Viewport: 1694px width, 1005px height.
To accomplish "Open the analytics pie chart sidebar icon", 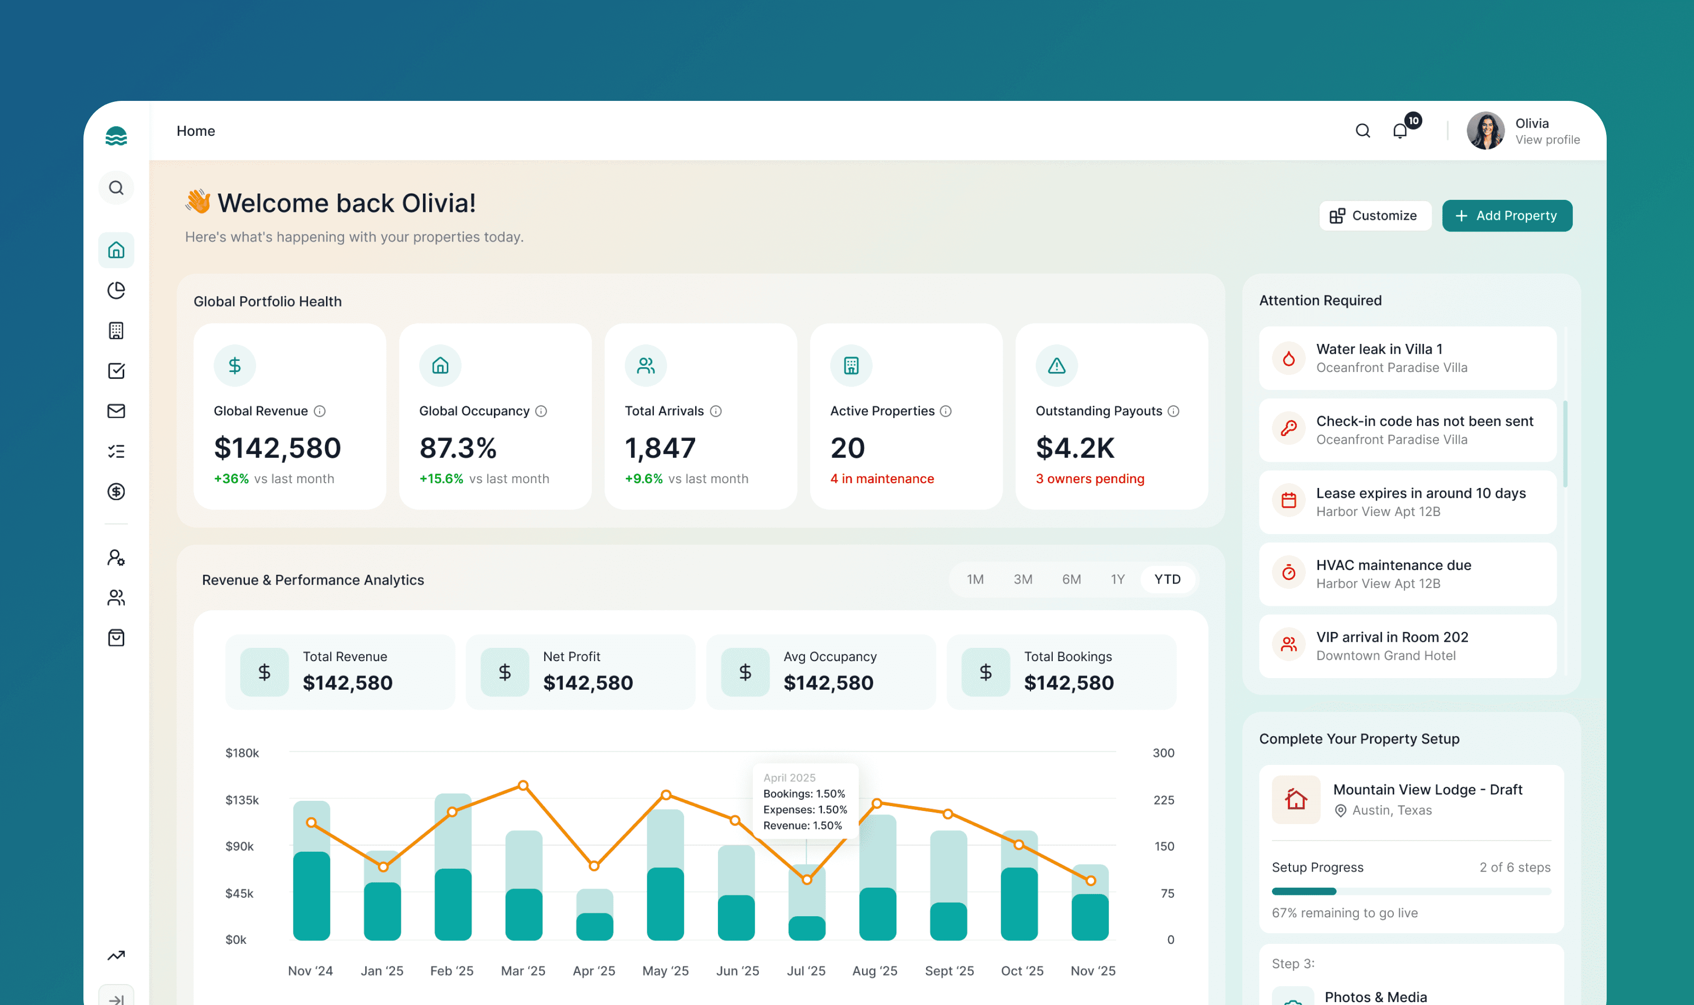I will pos(116,291).
